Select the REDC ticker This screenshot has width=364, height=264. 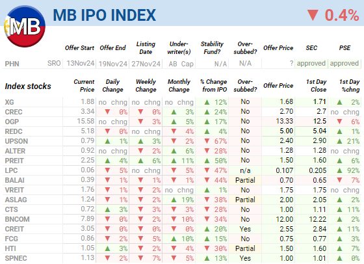coord(14,131)
